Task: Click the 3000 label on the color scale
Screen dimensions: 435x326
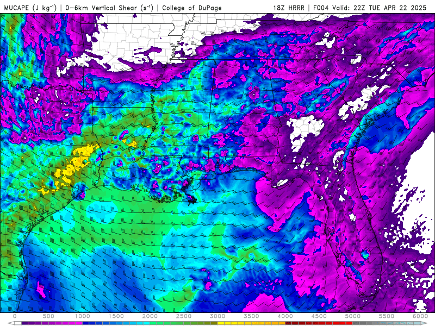Action: [x=217, y=316]
